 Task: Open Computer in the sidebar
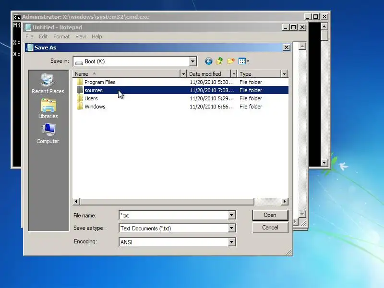(48, 133)
